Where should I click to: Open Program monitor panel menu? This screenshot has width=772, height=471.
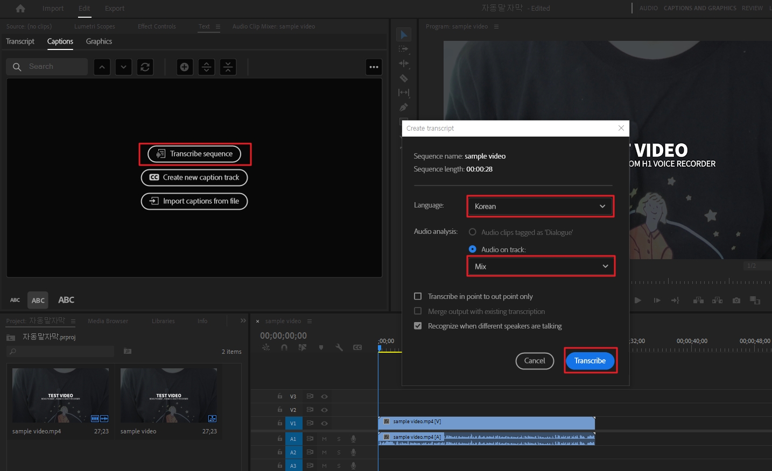tap(496, 26)
